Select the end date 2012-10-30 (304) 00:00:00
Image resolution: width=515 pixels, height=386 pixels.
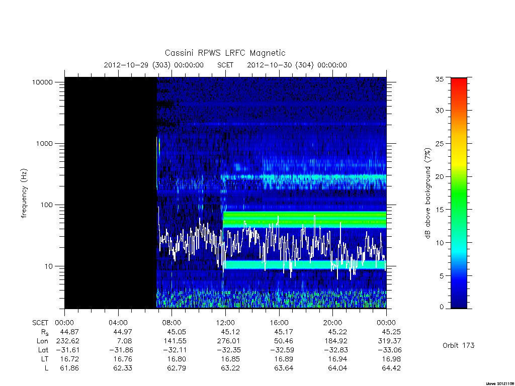(297, 65)
